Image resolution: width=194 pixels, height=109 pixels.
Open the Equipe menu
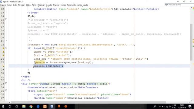[x=63, y=5]
